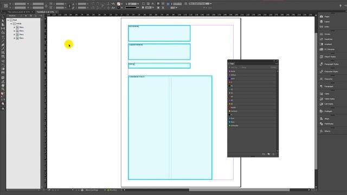Screen dimensions: 347x195
Task: Collapse the Article node in Structure panel
Action: [11, 24]
